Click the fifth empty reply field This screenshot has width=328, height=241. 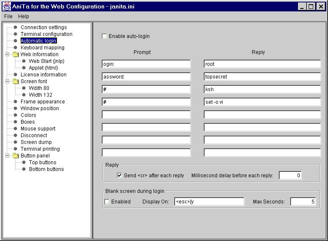click(x=262, y=115)
